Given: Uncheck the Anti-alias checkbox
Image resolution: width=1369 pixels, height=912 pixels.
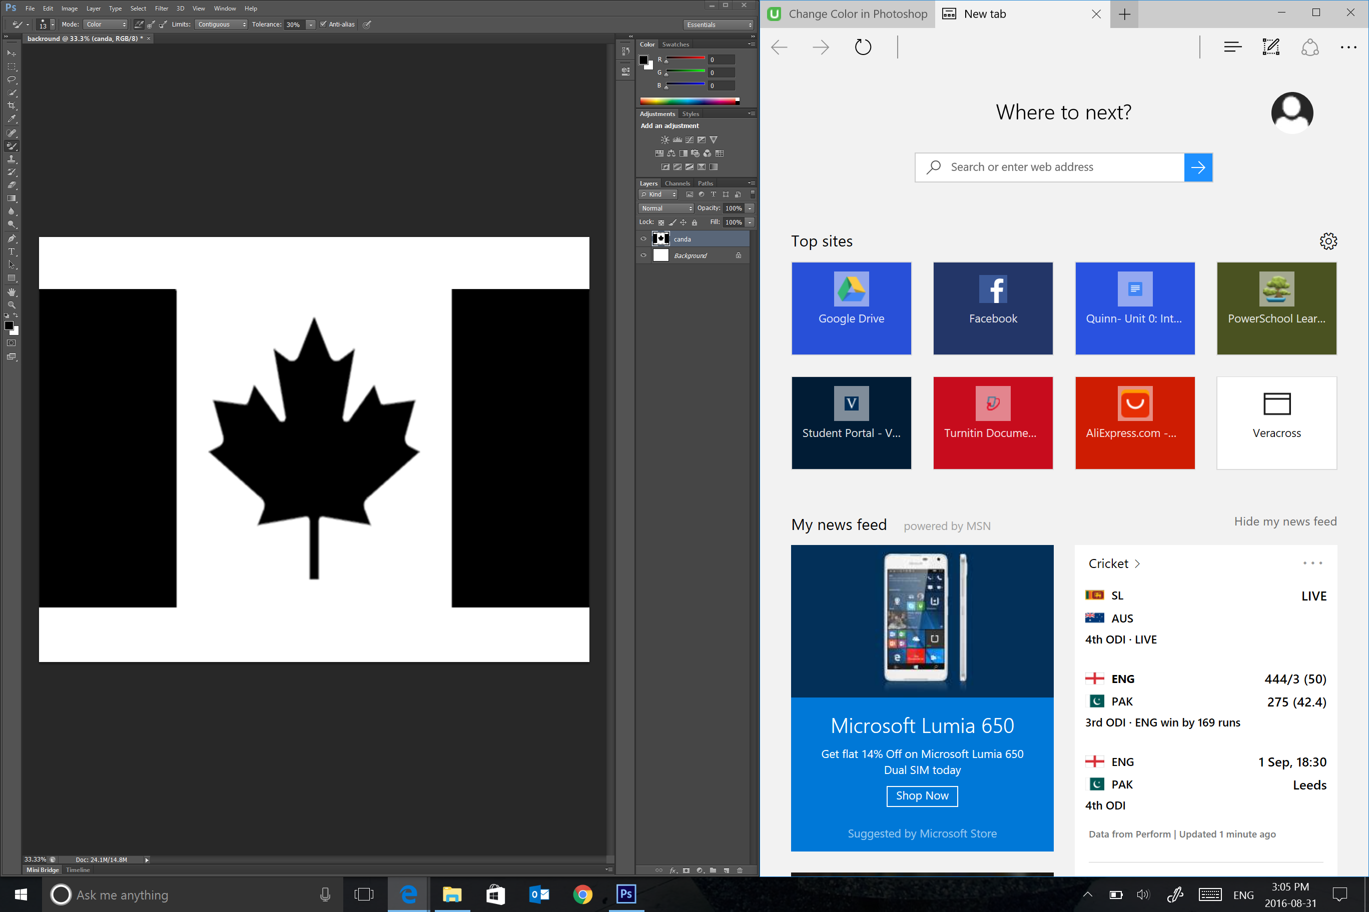Looking at the screenshot, I should [323, 24].
